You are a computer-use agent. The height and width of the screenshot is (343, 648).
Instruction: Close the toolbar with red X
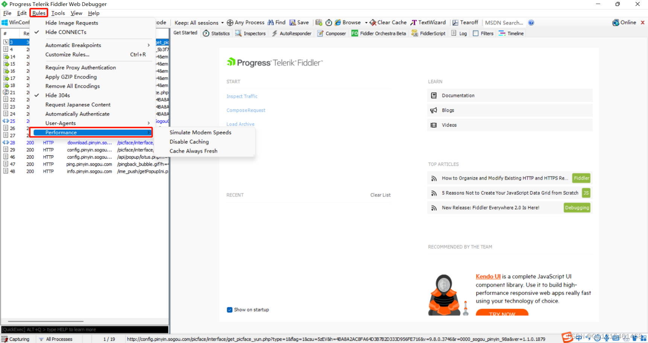click(x=643, y=23)
